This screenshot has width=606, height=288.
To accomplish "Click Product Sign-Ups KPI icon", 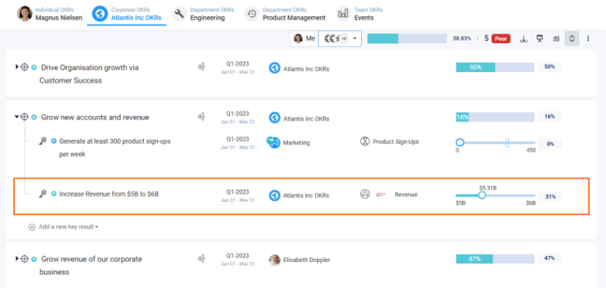I will (x=365, y=142).
